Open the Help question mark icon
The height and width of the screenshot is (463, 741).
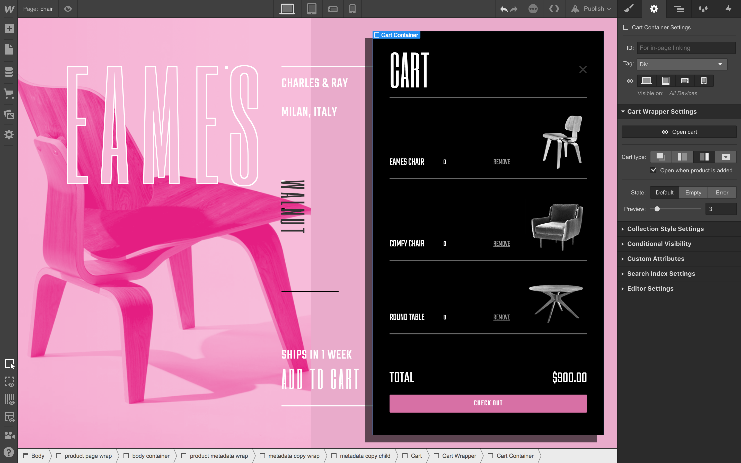pyautogui.click(x=9, y=452)
